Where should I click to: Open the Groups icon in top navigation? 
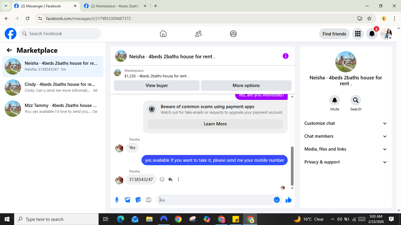(233, 34)
